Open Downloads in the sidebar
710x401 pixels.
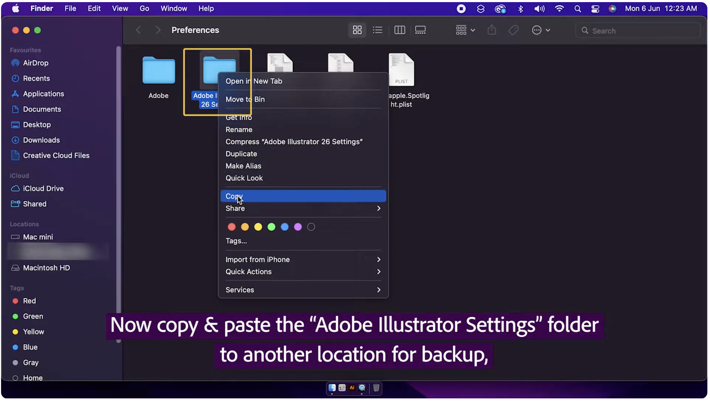click(x=41, y=140)
